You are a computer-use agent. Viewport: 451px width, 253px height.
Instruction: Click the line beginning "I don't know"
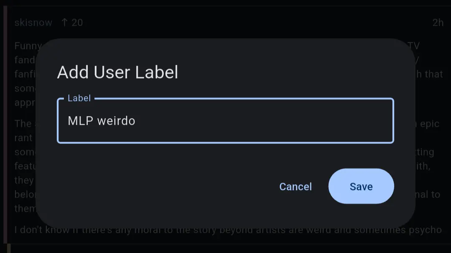[125, 230]
